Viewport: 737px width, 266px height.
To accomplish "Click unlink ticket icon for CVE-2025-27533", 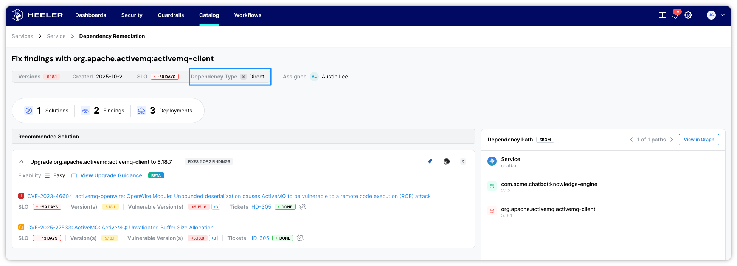I will tap(300, 238).
